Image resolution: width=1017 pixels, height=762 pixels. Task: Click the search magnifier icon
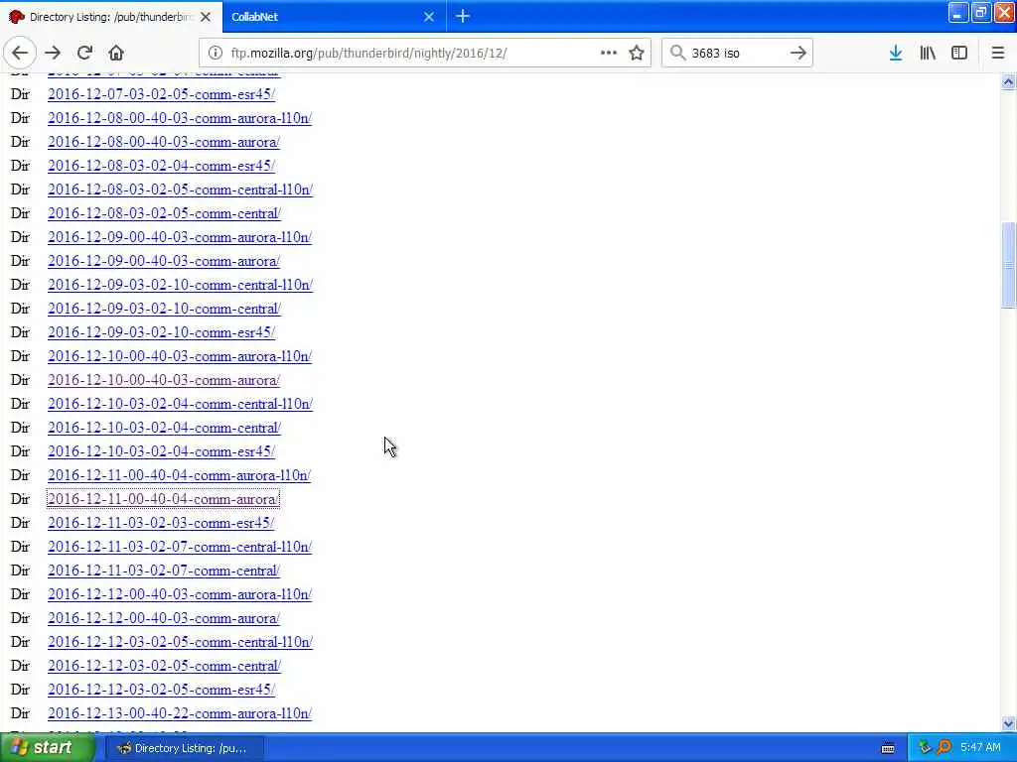coord(677,53)
